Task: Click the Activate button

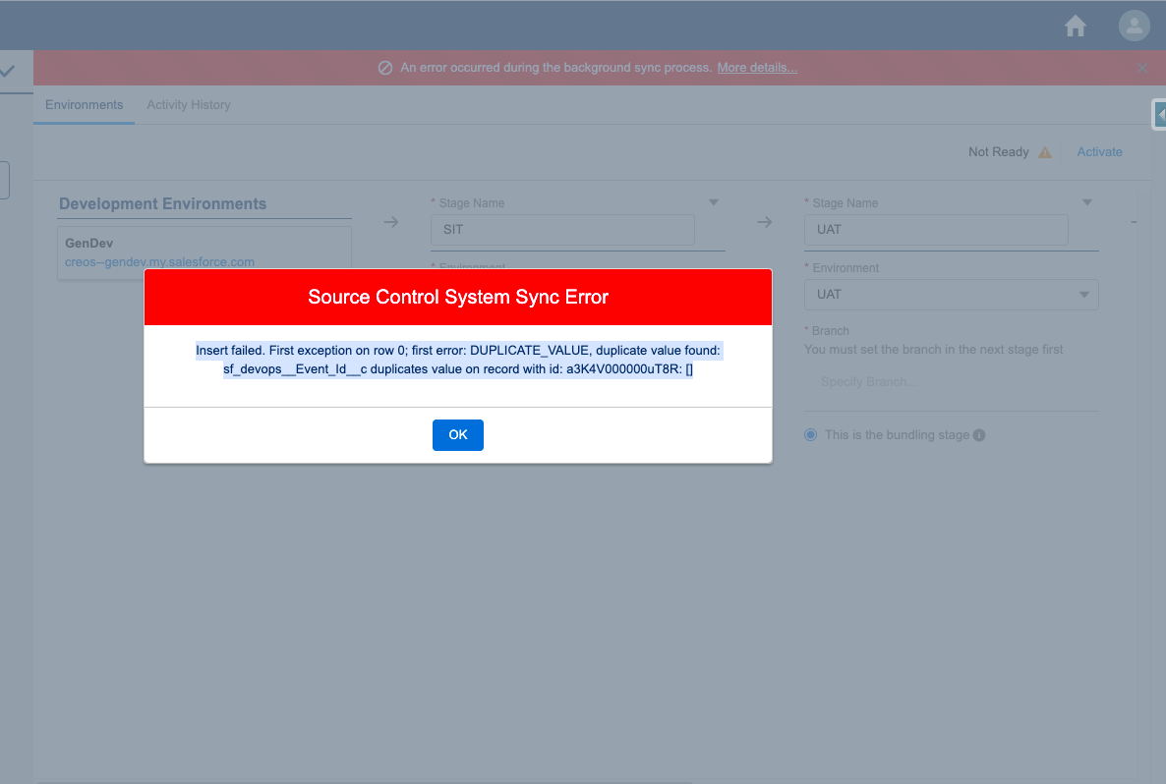Action: (1100, 151)
